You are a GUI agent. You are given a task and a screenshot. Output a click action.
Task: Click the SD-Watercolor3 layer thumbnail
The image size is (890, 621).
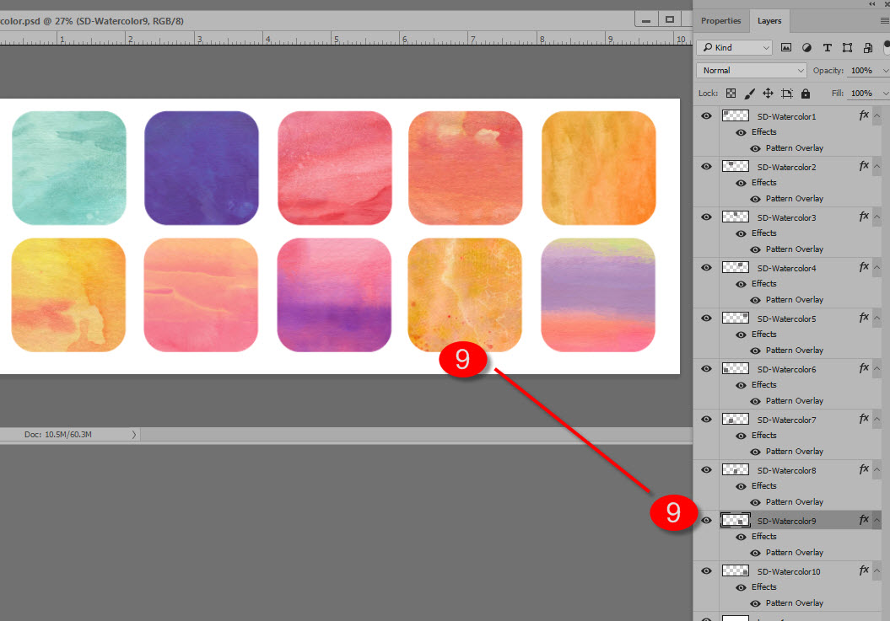coord(735,217)
